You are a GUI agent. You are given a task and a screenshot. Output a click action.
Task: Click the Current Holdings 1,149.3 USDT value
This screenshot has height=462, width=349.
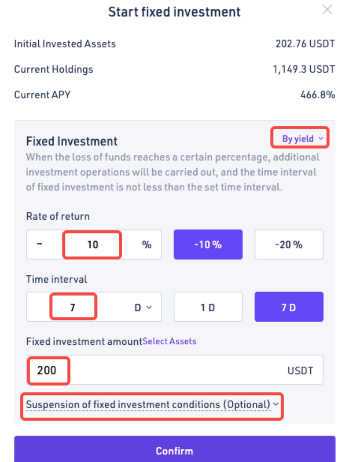point(303,69)
